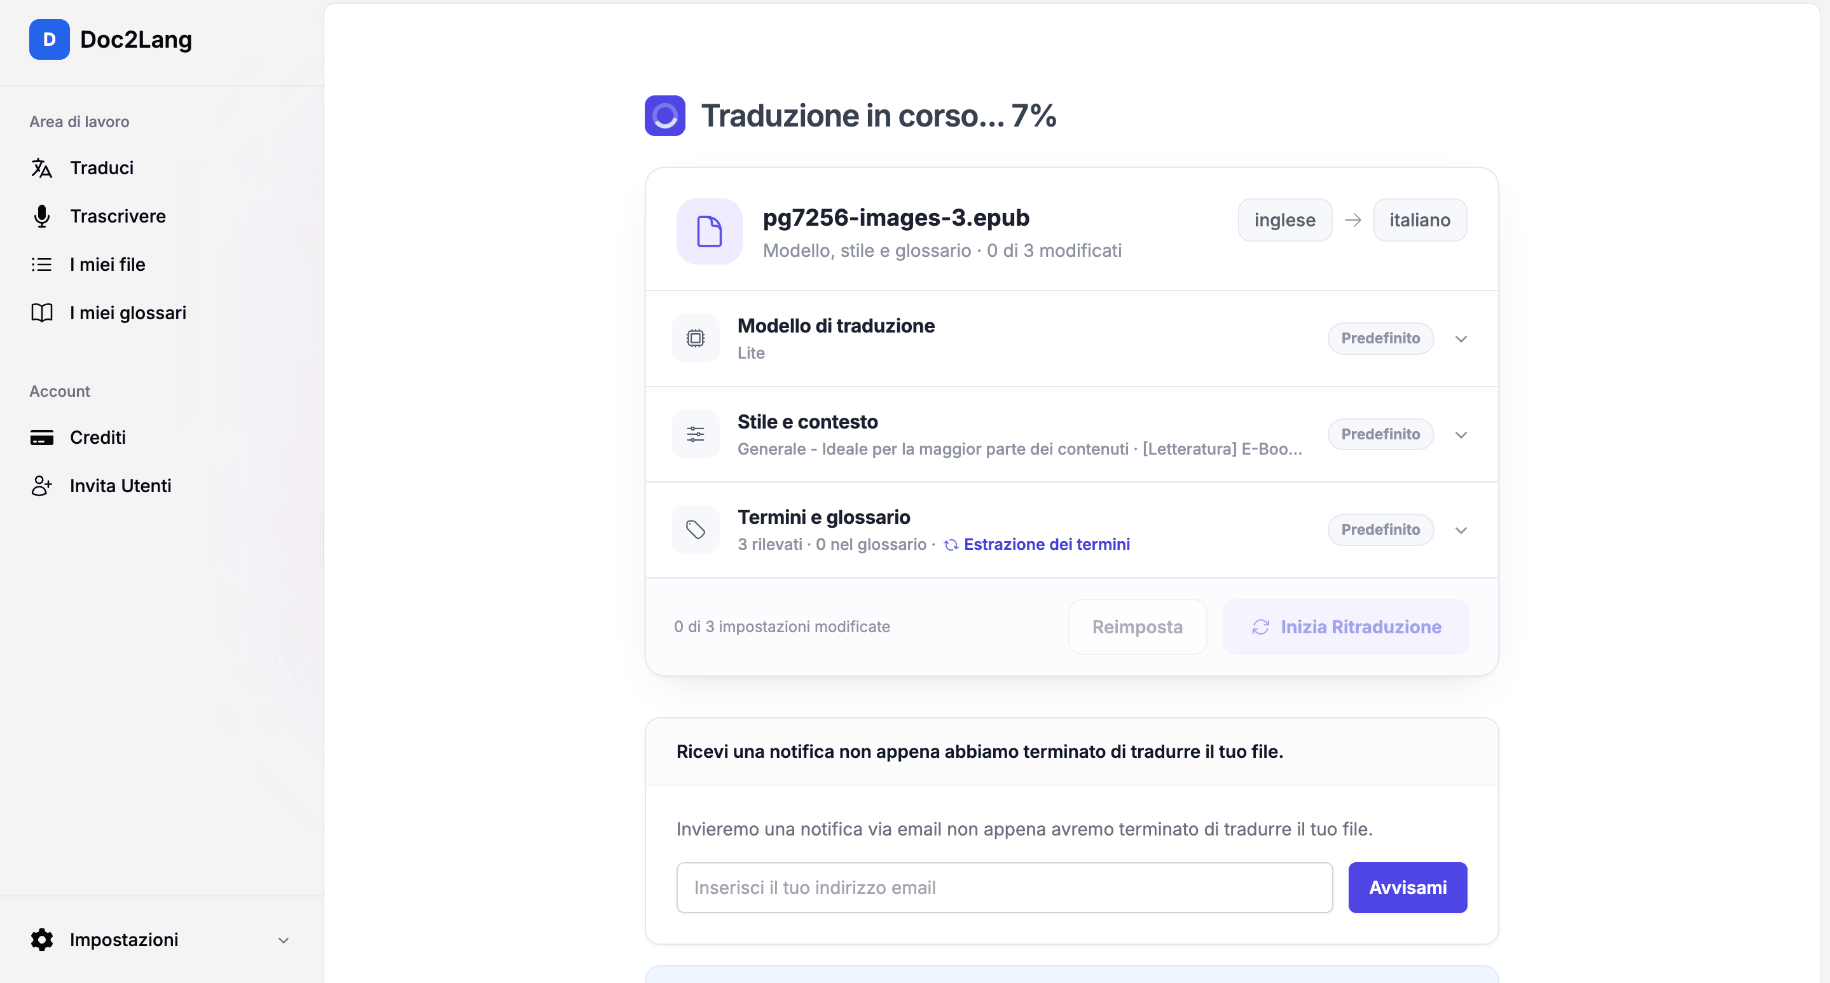This screenshot has width=1830, height=983.
Task: Click the translation progress spinner icon
Action: [665, 115]
